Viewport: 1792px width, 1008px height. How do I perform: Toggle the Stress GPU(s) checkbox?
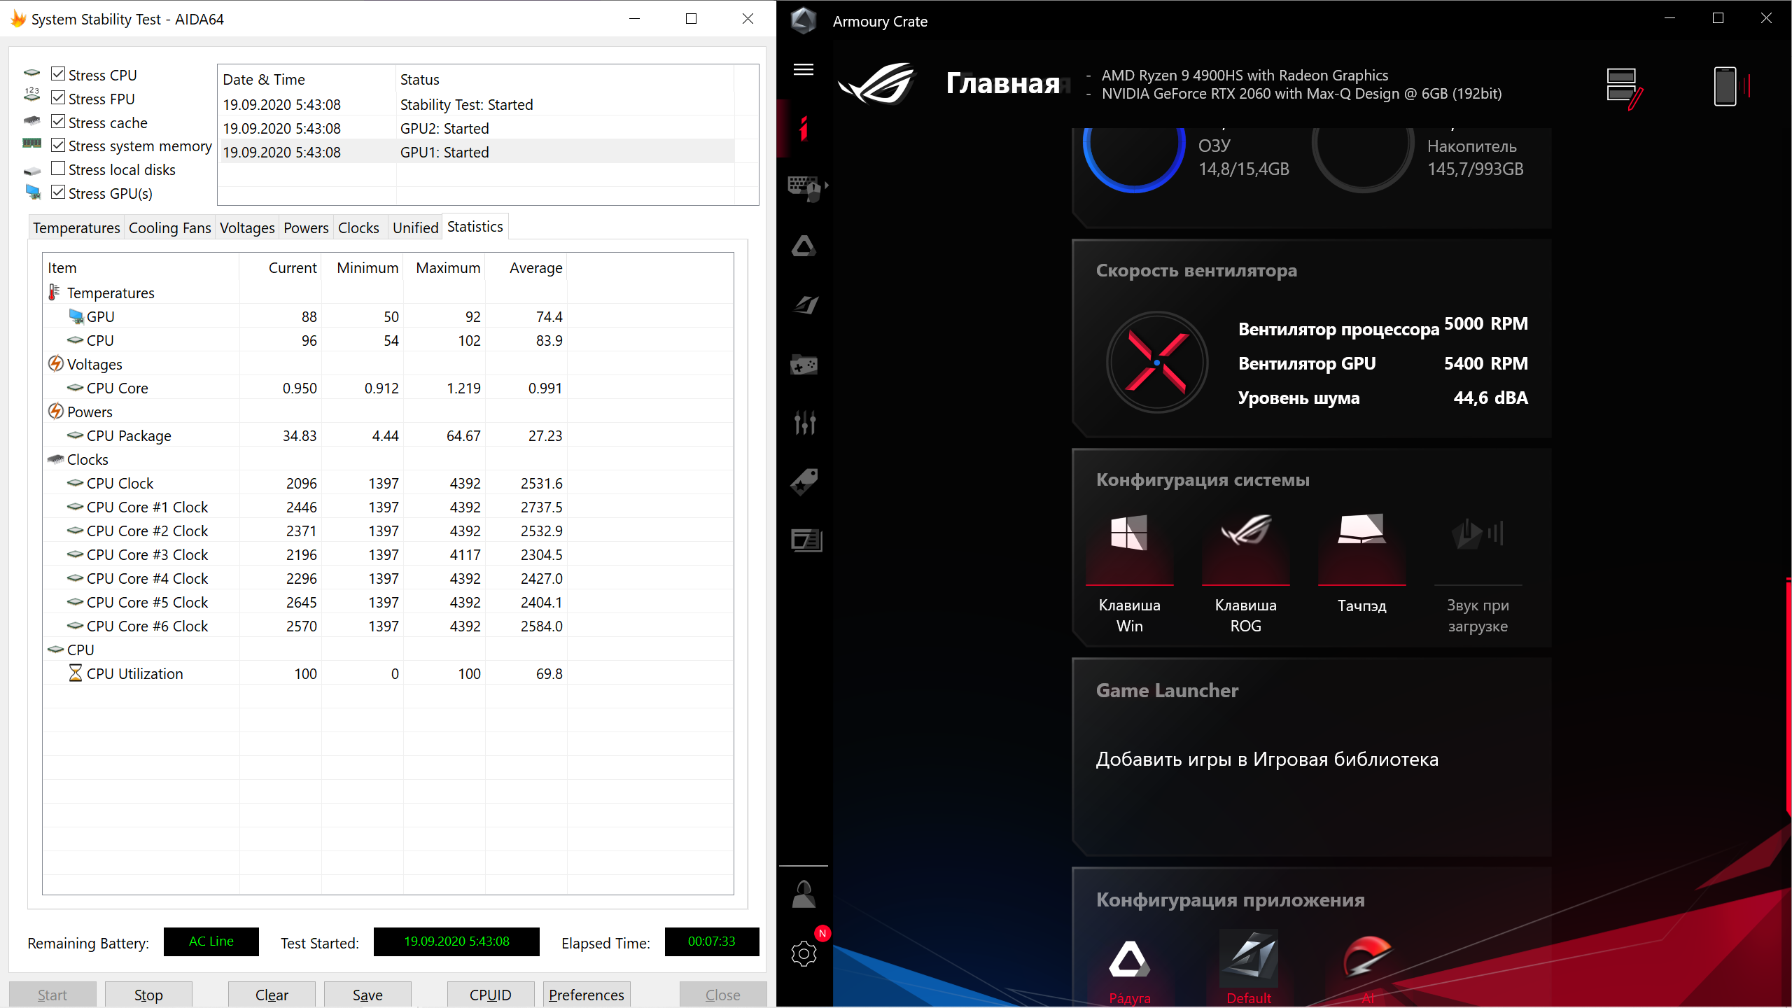point(59,192)
